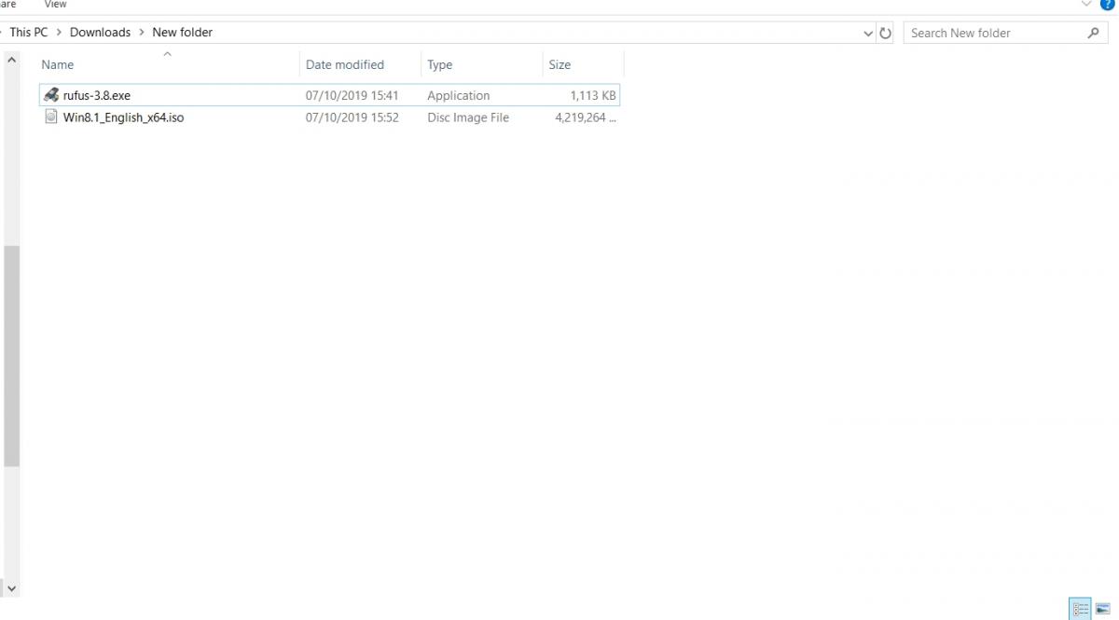Click the navigation pane scroll up arrow

(x=11, y=60)
